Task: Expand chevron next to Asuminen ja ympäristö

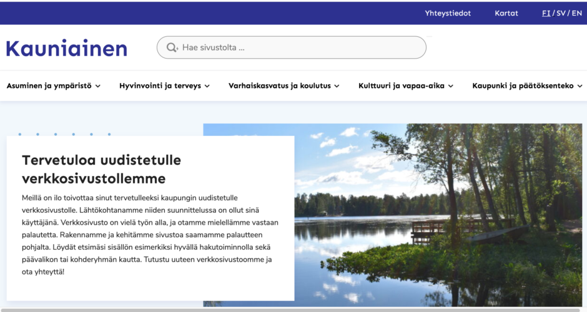Action: (97, 86)
